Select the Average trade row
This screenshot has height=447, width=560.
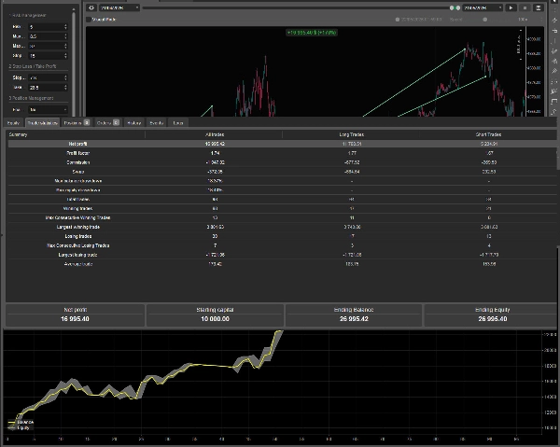282,264
